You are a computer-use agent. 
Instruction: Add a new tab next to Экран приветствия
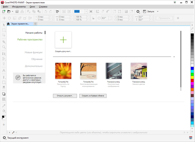35,24
